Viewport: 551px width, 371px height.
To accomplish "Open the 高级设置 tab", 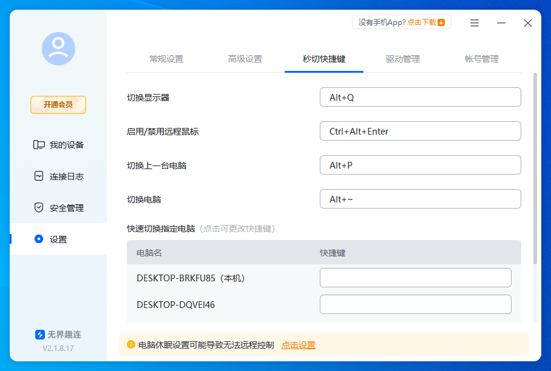I will 245,59.
